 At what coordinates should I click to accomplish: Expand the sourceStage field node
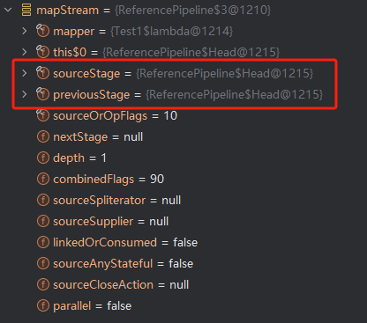tap(25, 73)
